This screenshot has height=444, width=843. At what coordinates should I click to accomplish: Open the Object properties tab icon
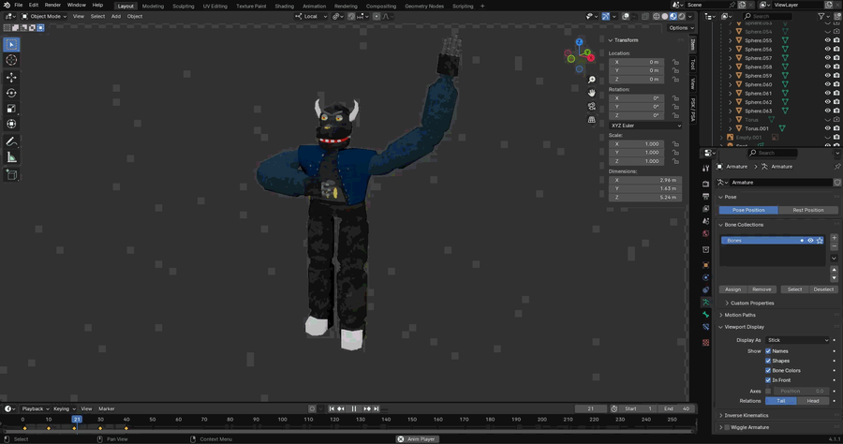tap(705, 265)
